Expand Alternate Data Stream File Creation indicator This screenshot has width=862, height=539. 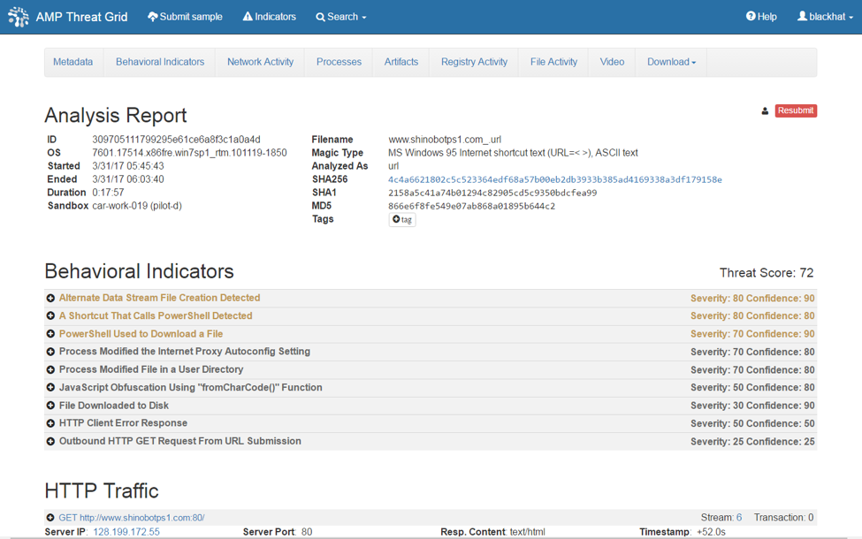[159, 298]
